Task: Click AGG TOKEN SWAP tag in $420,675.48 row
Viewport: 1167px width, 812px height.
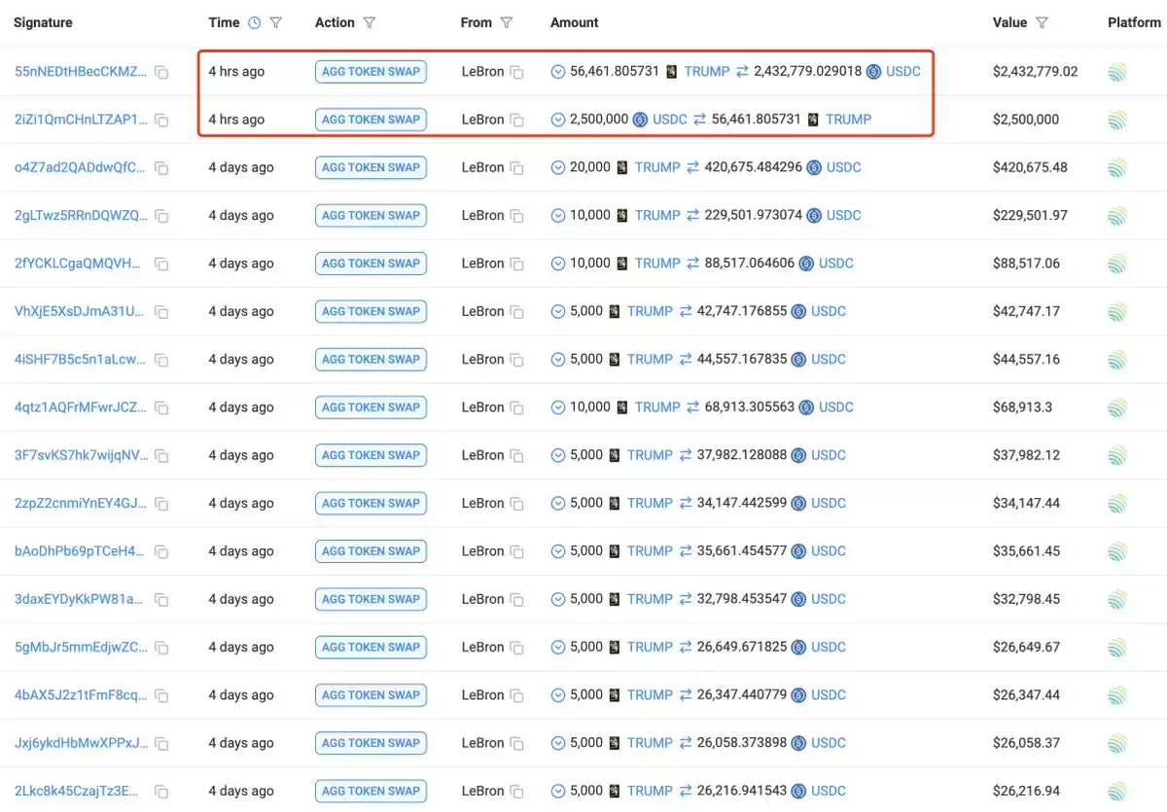Action: tap(371, 167)
